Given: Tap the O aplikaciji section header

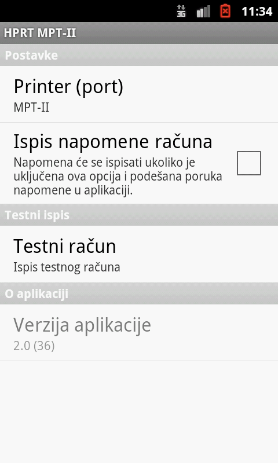Looking at the screenshot, I should [x=139, y=293].
